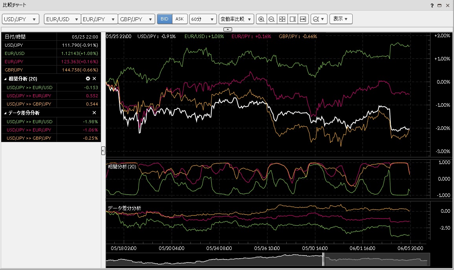Click the -3.00% y-axis label
This screenshot has height=270, width=454.
point(443,151)
